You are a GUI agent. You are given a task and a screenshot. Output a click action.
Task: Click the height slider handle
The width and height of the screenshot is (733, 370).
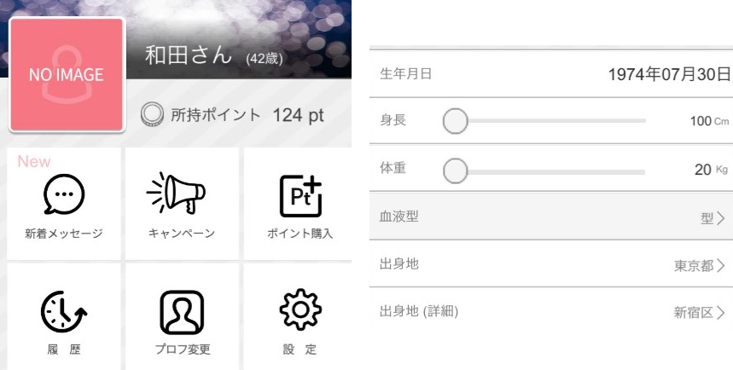[457, 122]
